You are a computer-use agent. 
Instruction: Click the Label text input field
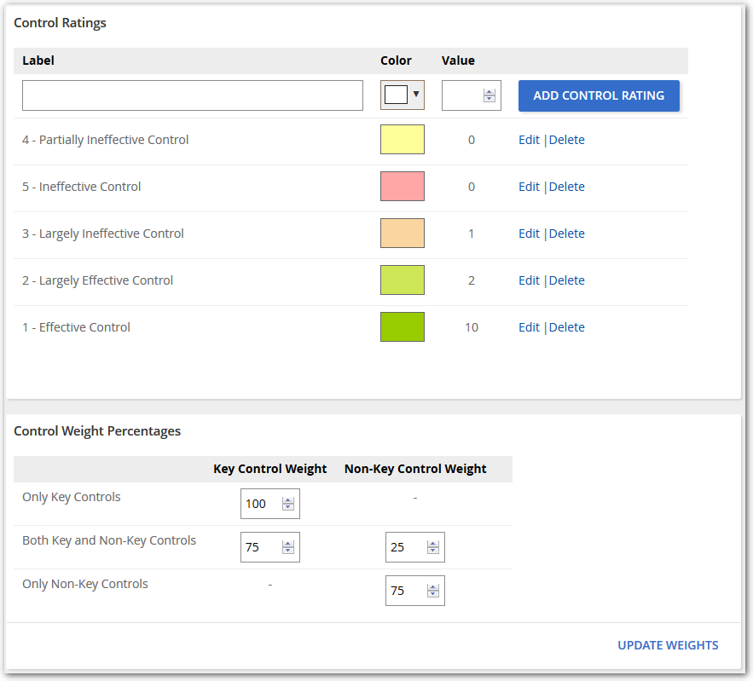(x=192, y=95)
